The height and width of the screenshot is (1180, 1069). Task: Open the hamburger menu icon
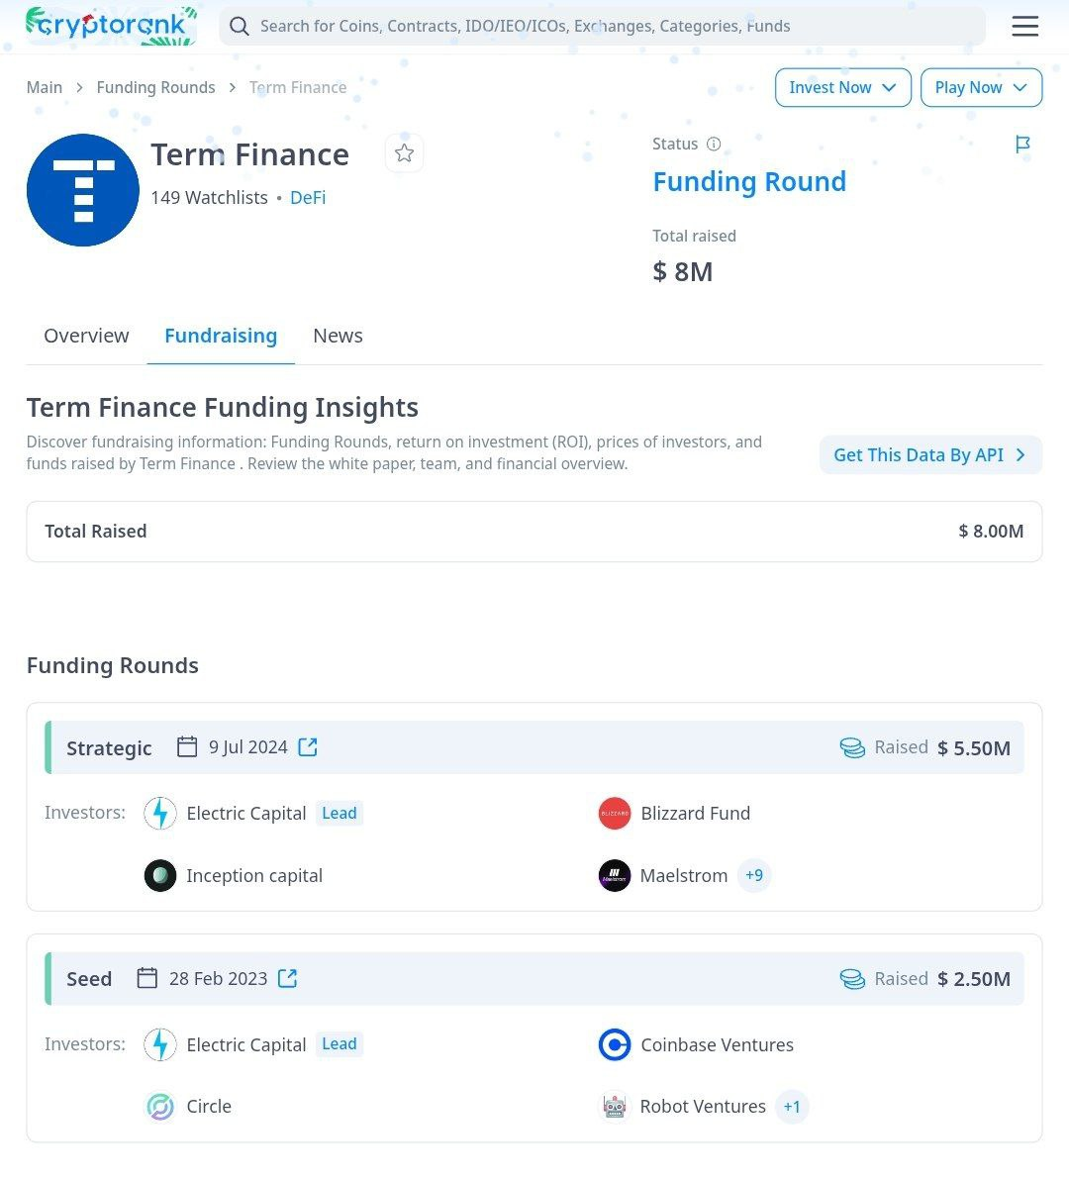[1024, 27]
